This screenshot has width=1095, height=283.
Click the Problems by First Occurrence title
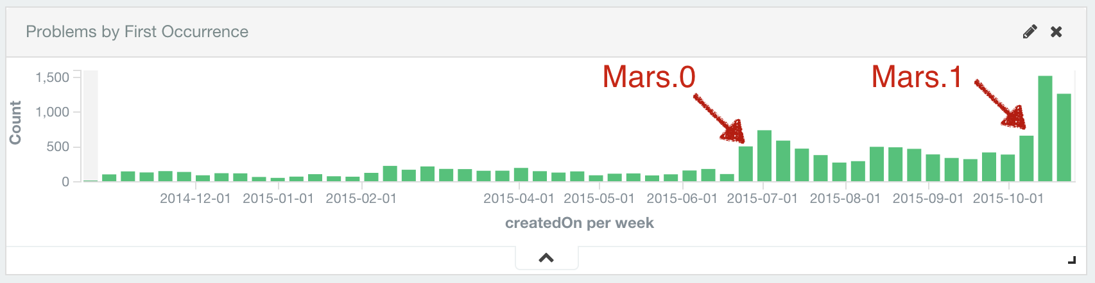[x=137, y=32]
